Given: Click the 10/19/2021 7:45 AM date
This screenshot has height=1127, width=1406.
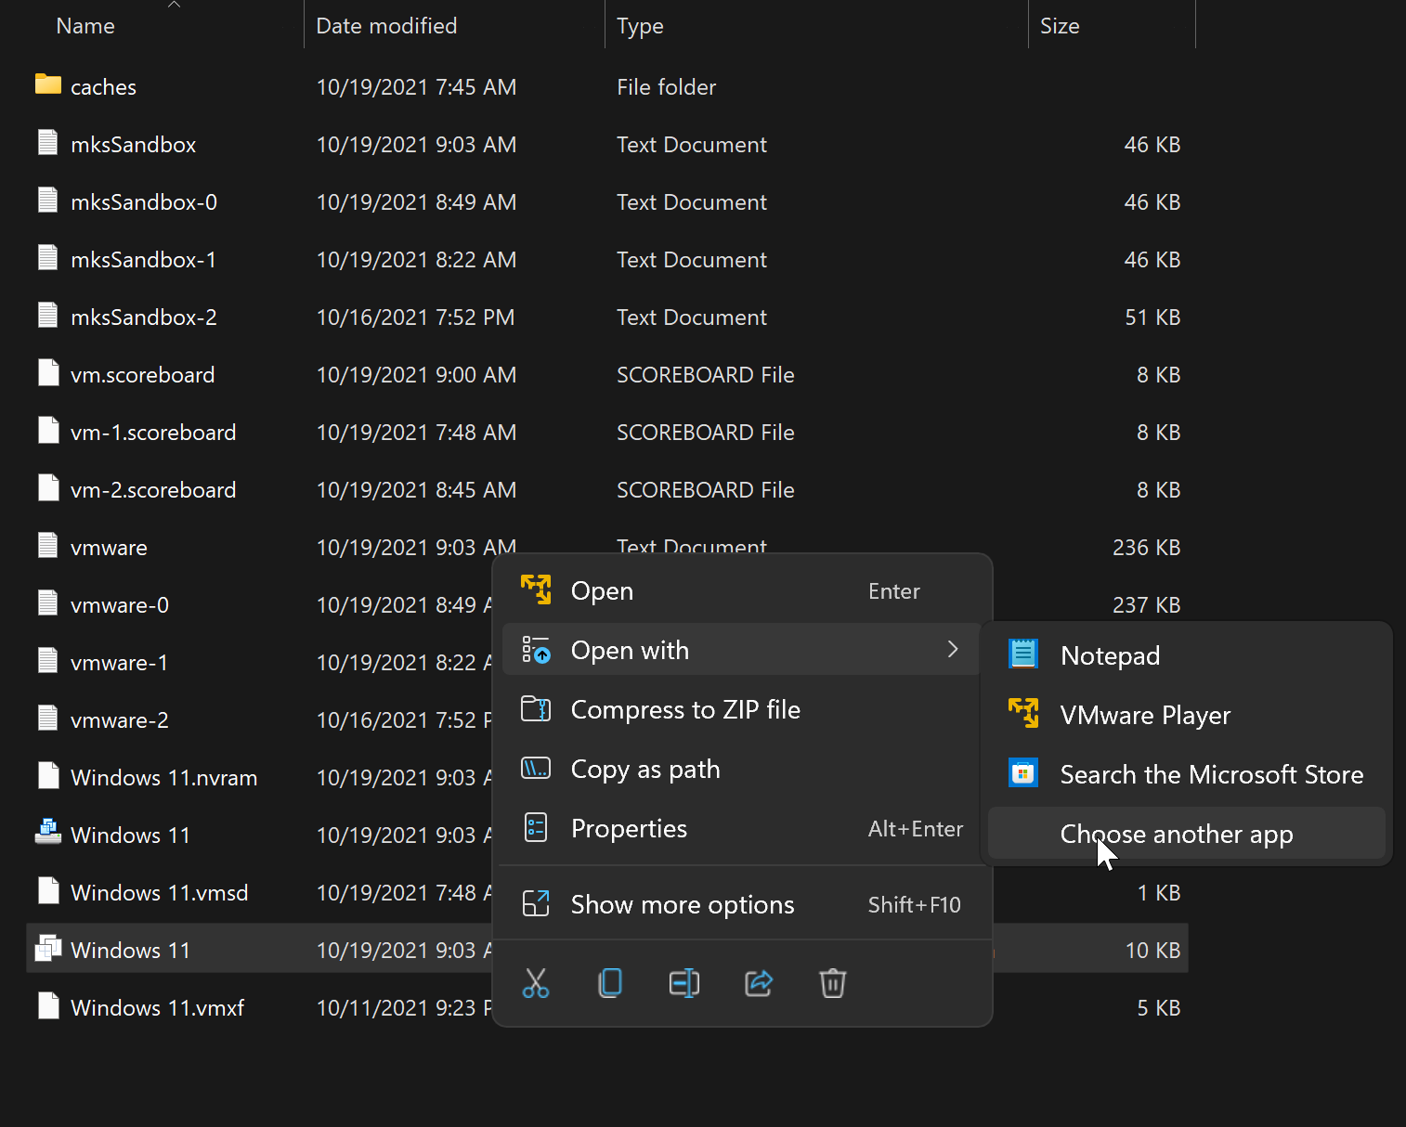Looking at the screenshot, I should click(416, 87).
